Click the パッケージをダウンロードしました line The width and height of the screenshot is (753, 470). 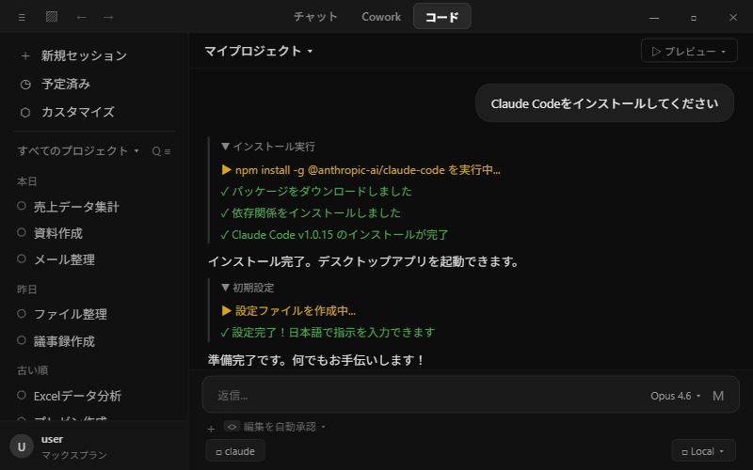coord(316,192)
